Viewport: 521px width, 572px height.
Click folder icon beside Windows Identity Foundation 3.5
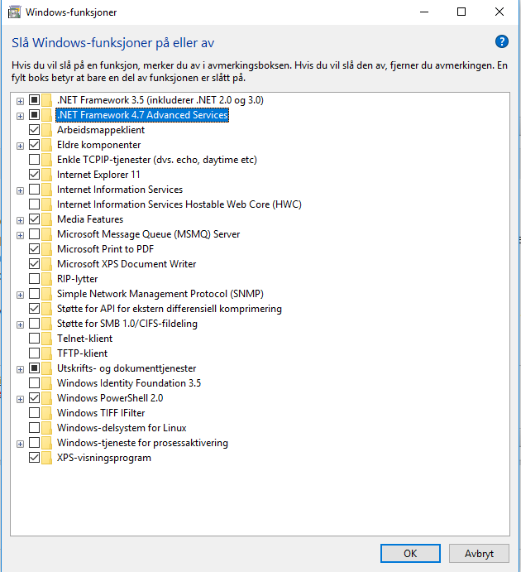[46, 383]
